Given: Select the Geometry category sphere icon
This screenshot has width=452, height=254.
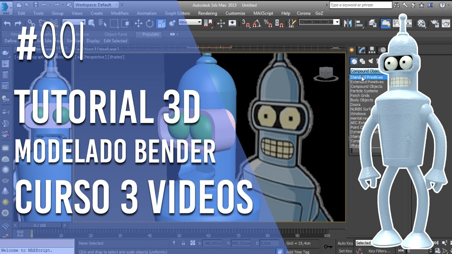Looking at the screenshot, I should coord(354,61).
